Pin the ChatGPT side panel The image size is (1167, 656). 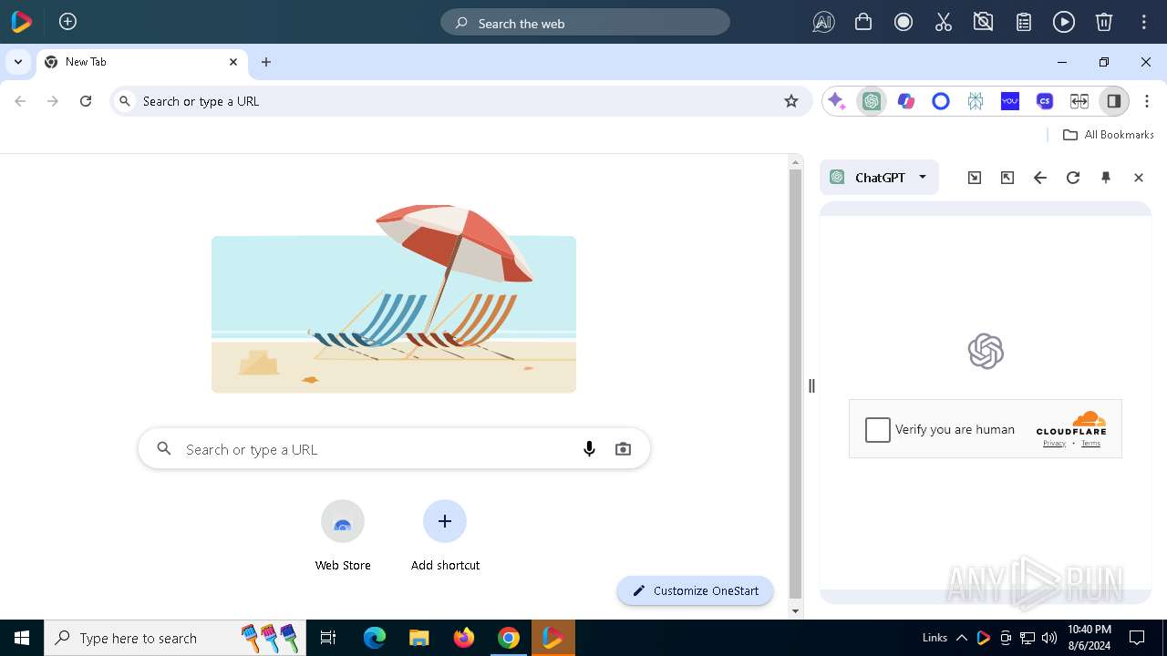point(1106,178)
